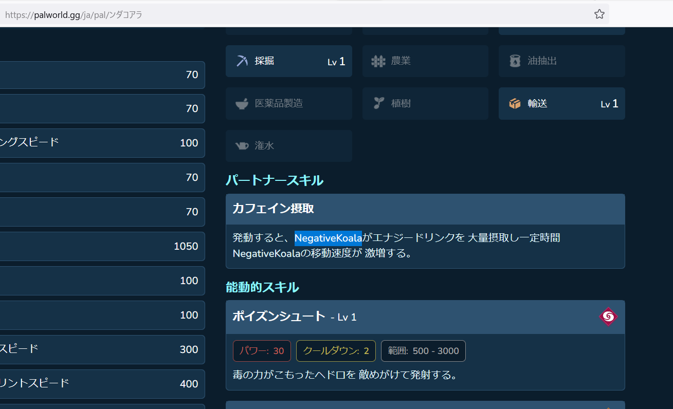Click the パートナースキル heading
Screen dimensions: 673x409
(x=275, y=180)
